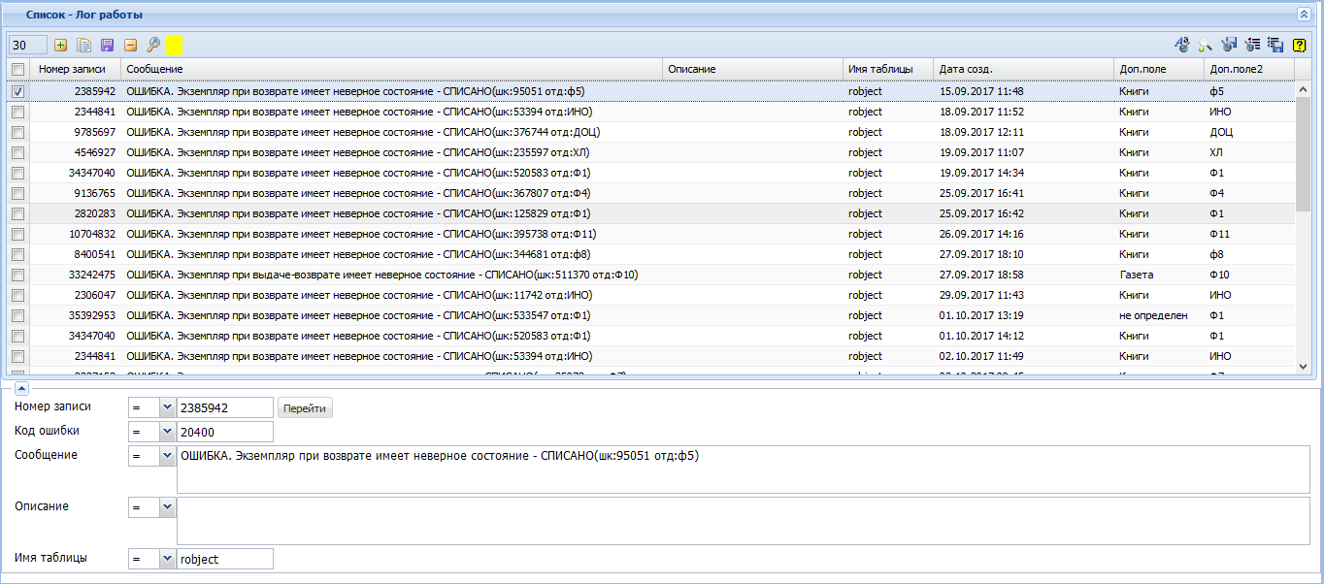Click the Aa text search icon
Viewport: 1324px width, 584px height.
point(1181,45)
